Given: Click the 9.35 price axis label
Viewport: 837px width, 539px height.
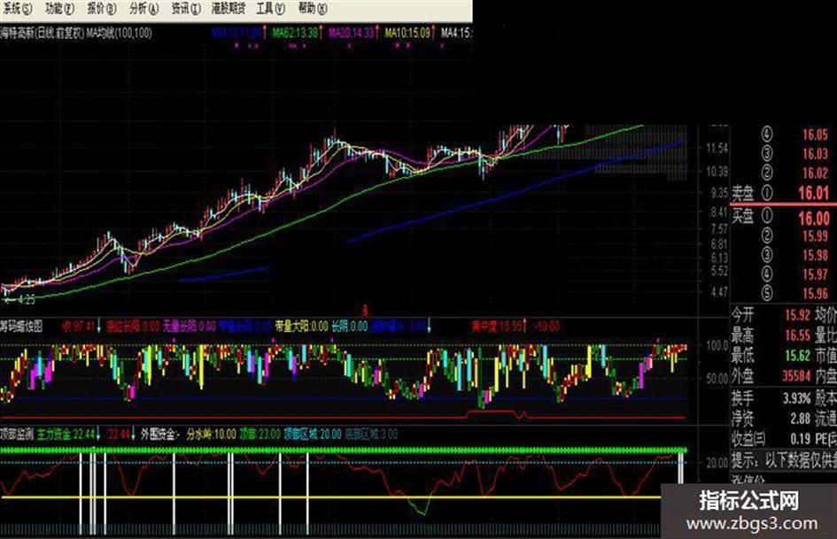Looking at the screenshot, I should [x=719, y=193].
